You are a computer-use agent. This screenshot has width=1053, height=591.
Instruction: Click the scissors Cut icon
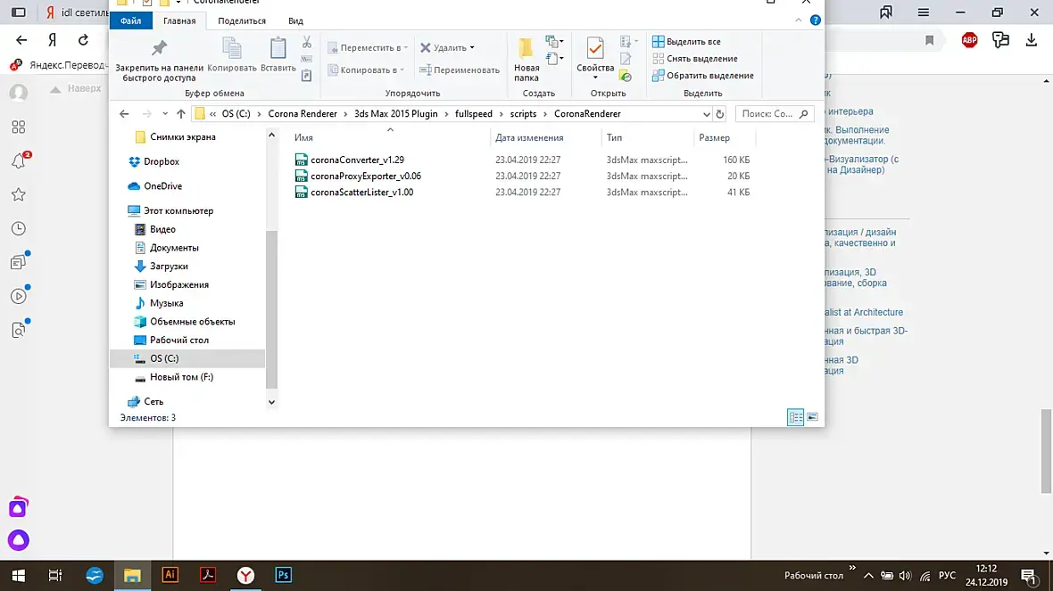tap(307, 42)
